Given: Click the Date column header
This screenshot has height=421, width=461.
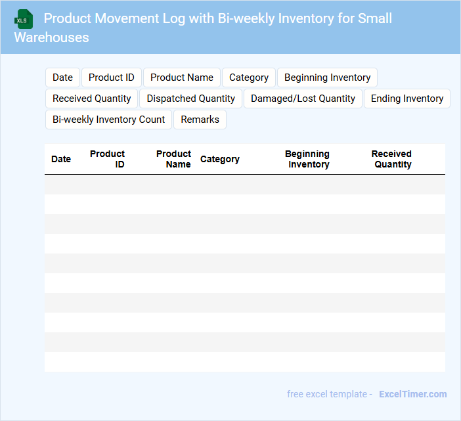Looking at the screenshot, I should (x=61, y=159).
